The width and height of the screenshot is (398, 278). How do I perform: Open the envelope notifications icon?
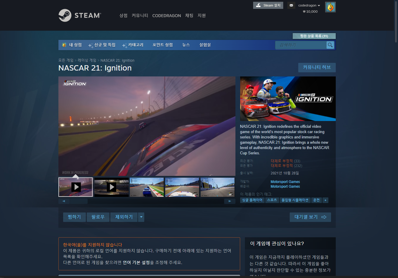291,5
